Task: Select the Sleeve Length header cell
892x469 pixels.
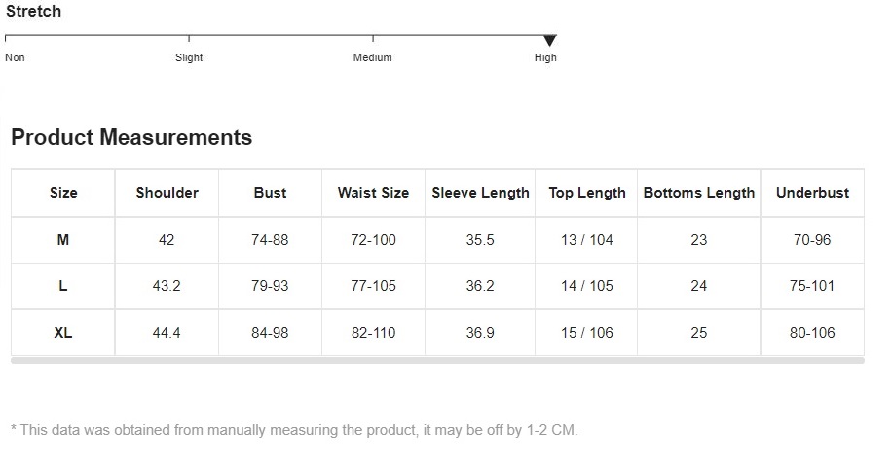Action: [480, 193]
